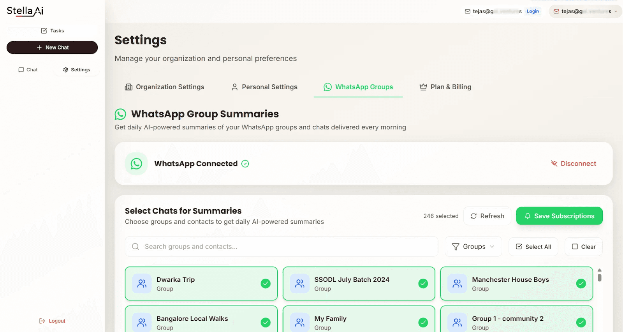Click the 'My Family' group name
Image resolution: width=623 pixels, height=332 pixels.
click(x=330, y=318)
